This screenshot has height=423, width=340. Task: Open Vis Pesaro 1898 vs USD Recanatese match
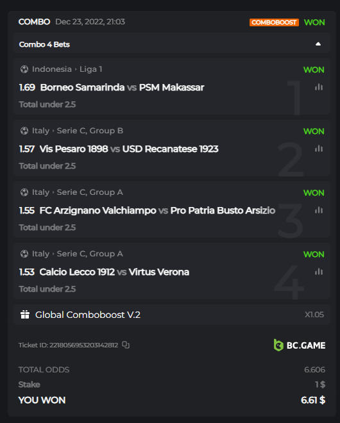(129, 149)
